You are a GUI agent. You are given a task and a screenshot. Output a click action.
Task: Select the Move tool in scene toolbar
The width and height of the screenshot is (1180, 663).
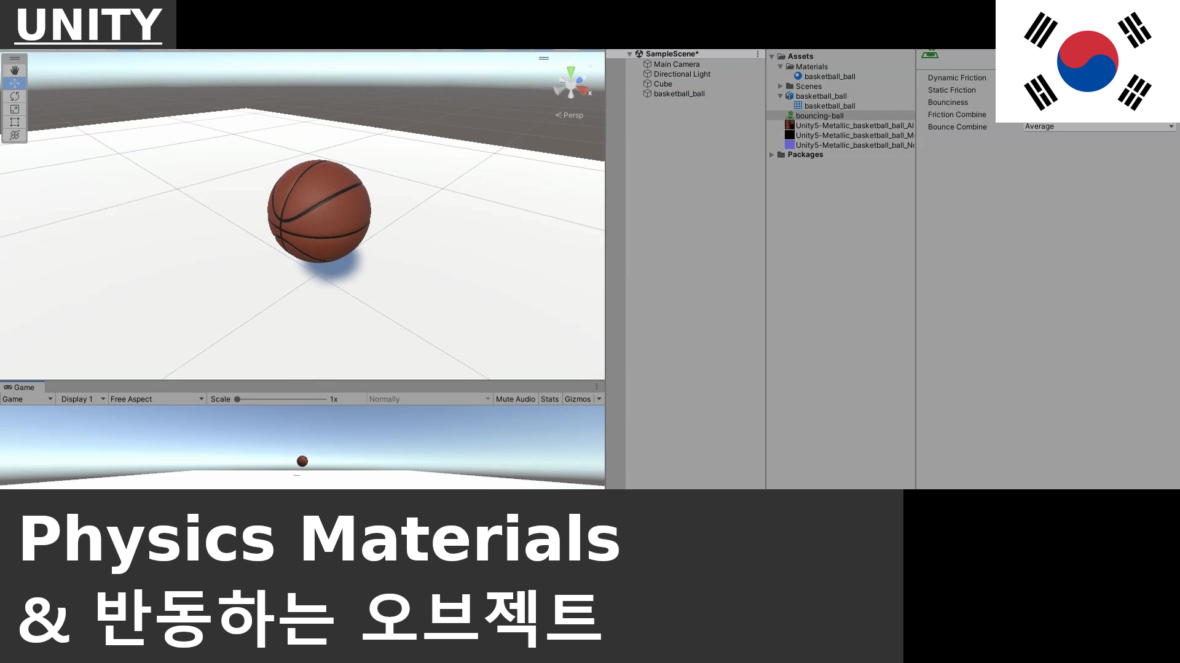tap(15, 83)
